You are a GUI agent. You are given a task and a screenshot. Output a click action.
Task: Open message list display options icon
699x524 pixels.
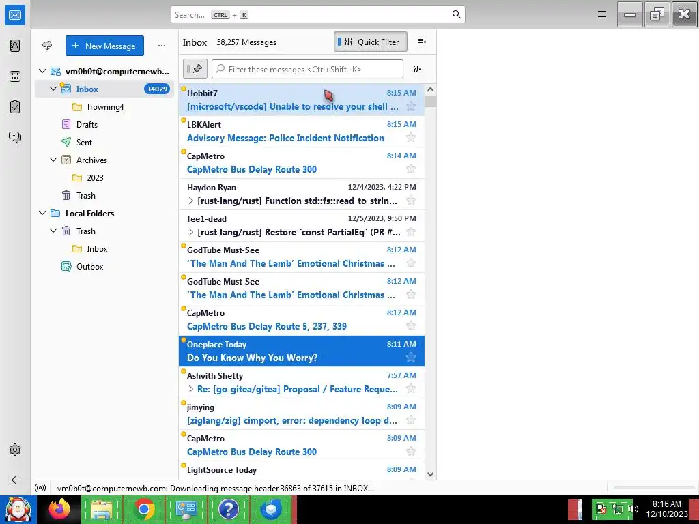pos(421,42)
